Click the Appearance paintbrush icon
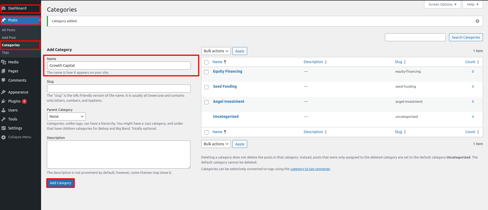Image resolution: width=488 pixels, height=210 pixels. (3, 92)
